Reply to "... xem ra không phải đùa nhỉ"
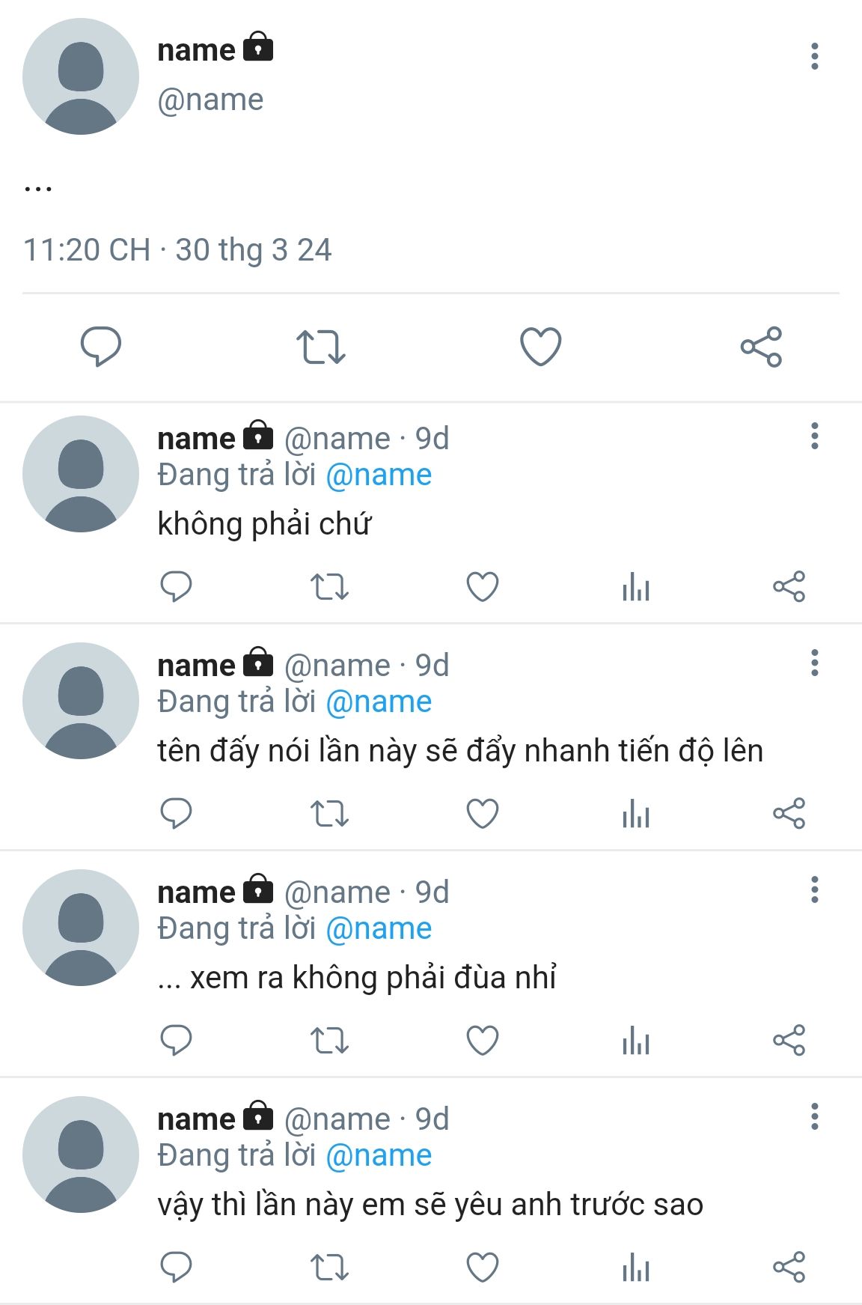The height and width of the screenshot is (1305, 862). [x=177, y=1041]
